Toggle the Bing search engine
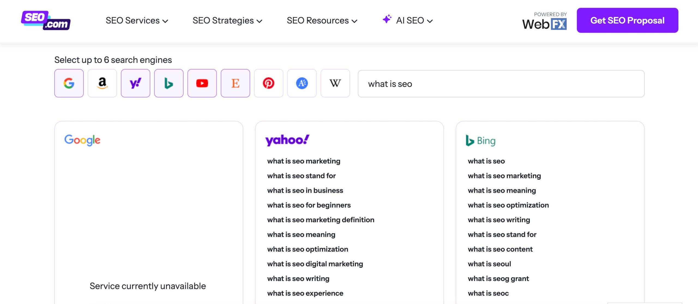698x304 pixels. [169, 83]
